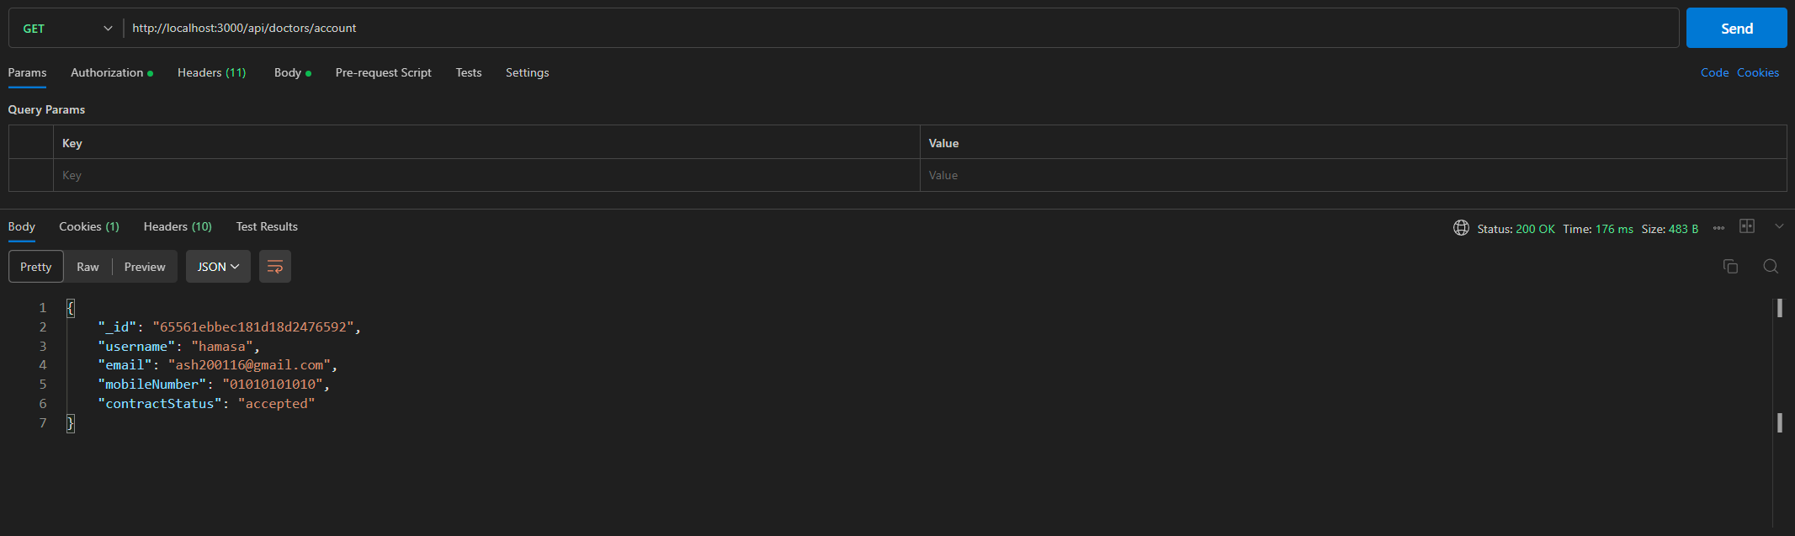Select the response Body tab
This screenshot has width=1795, height=536.
pos(22,227)
